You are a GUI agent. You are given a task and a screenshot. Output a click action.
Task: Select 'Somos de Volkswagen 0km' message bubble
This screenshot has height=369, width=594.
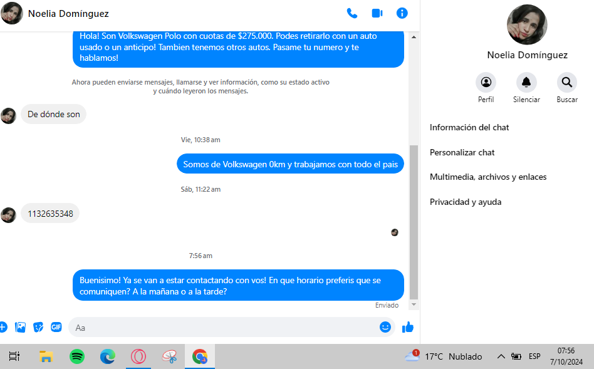[x=290, y=164]
